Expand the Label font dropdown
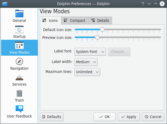167x124 pixels. [90, 52]
